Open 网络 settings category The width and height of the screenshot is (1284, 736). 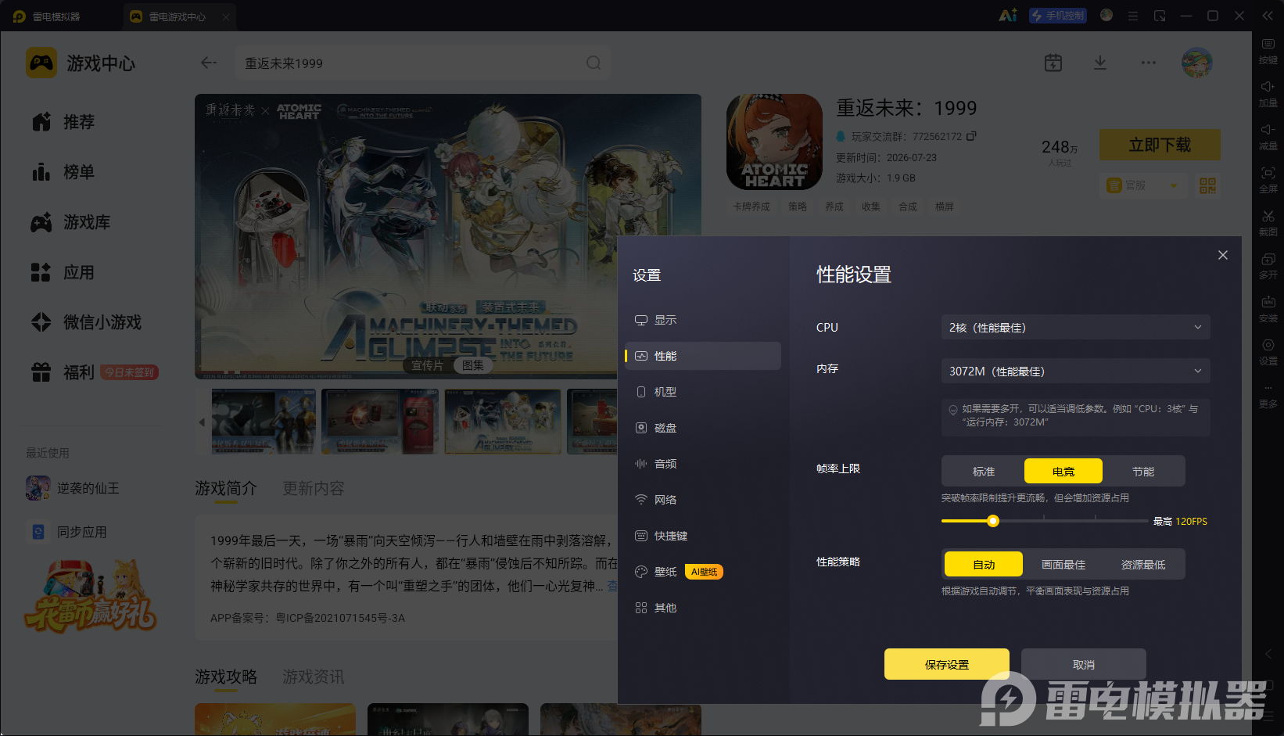point(703,500)
